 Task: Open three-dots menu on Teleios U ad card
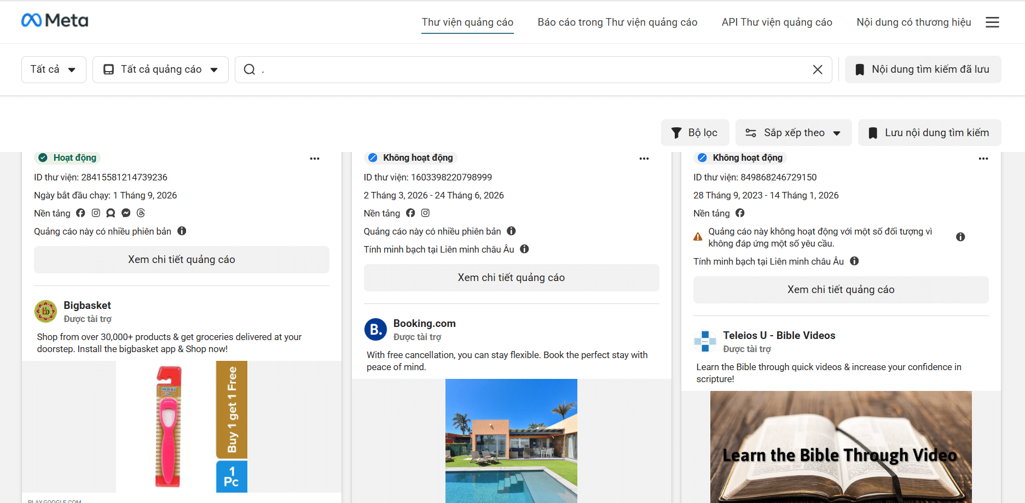(x=983, y=159)
